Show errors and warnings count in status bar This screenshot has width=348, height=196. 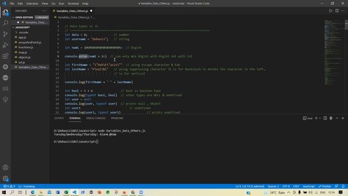pyautogui.click(x=9, y=186)
